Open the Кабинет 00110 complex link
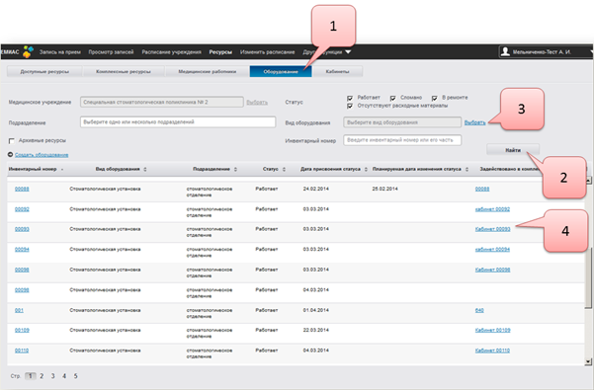594x390 pixels. pos(492,351)
